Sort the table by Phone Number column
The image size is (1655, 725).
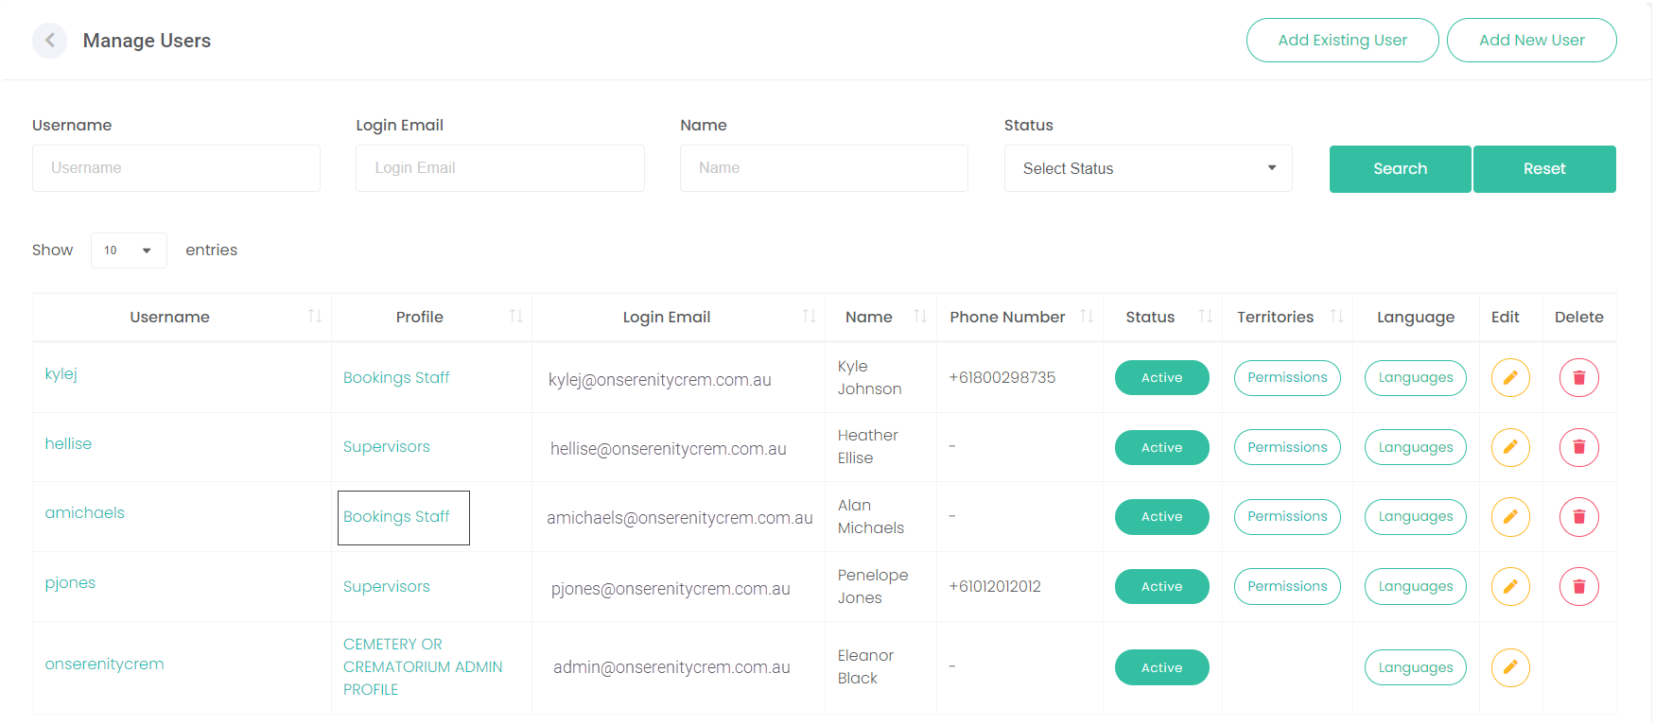(1087, 317)
